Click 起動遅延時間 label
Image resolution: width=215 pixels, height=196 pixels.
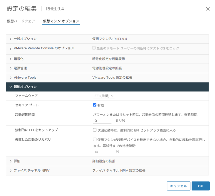tap(25, 115)
